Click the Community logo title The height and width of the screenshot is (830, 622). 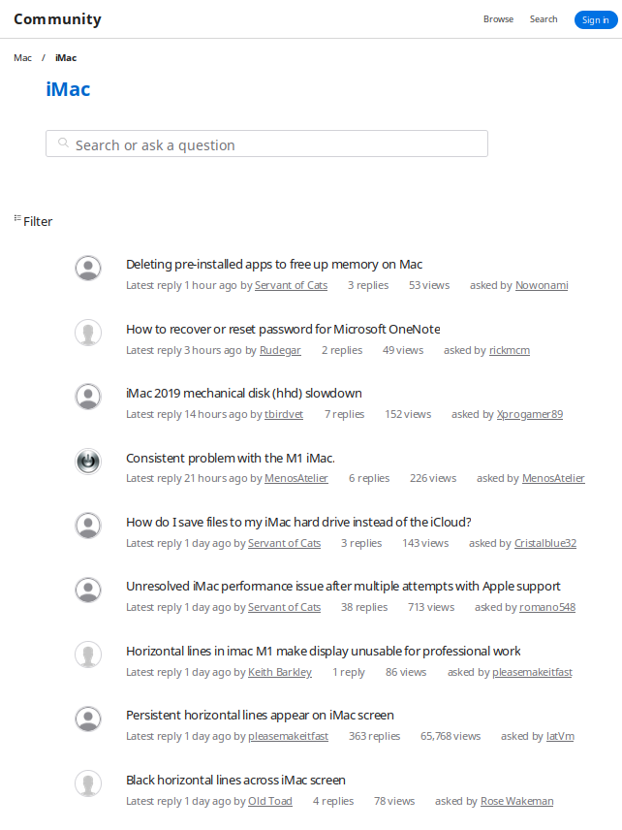point(57,19)
